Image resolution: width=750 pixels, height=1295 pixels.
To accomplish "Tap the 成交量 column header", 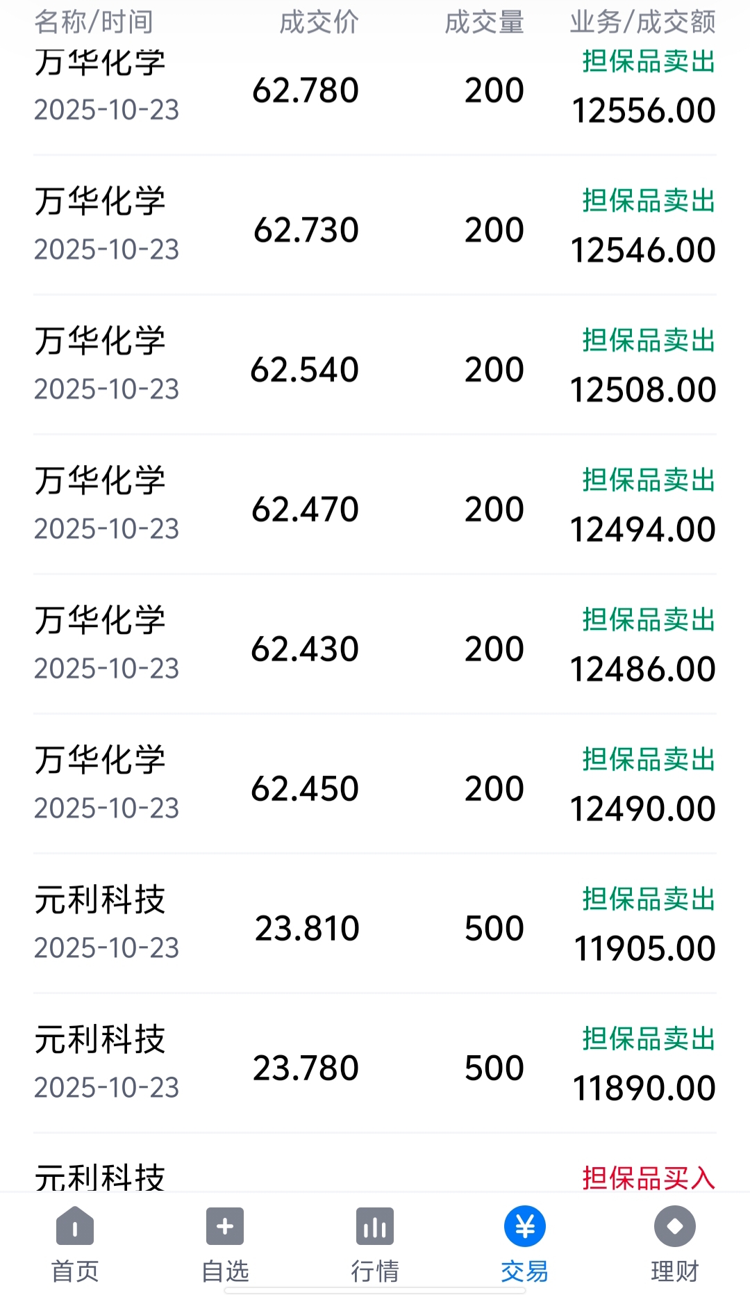I will (x=484, y=22).
